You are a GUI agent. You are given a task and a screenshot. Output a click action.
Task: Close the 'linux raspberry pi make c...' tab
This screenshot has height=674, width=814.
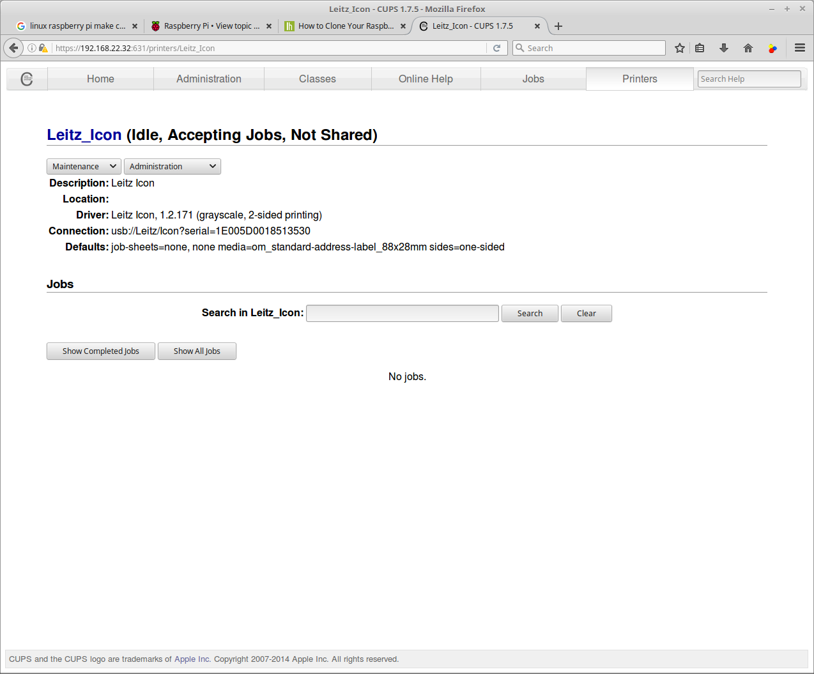click(x=135, y=26)
